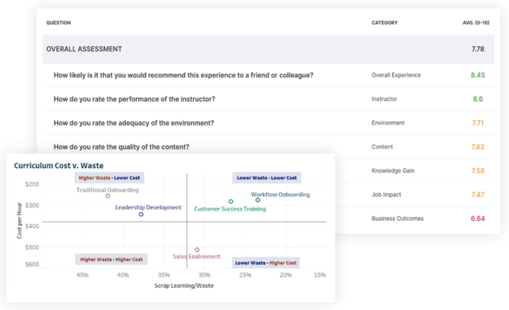Open the recommend to friend or colleague question
The width and height of the screenshot is (509, 310).
pos(184,75)
